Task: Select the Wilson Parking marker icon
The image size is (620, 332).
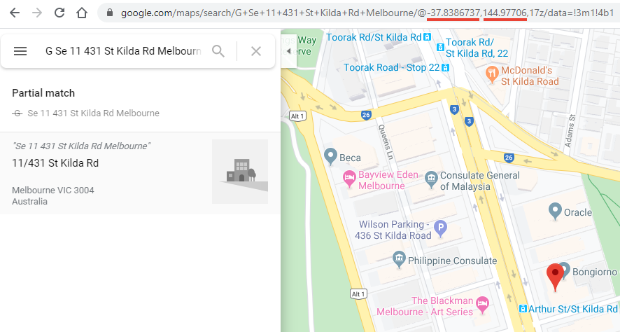Action: tap(440, 229)
